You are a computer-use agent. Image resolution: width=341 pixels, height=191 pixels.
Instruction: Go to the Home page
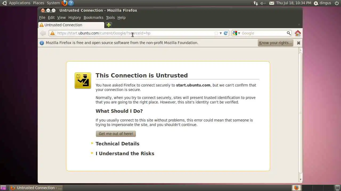pyautogui.click(x=298, y=33)
